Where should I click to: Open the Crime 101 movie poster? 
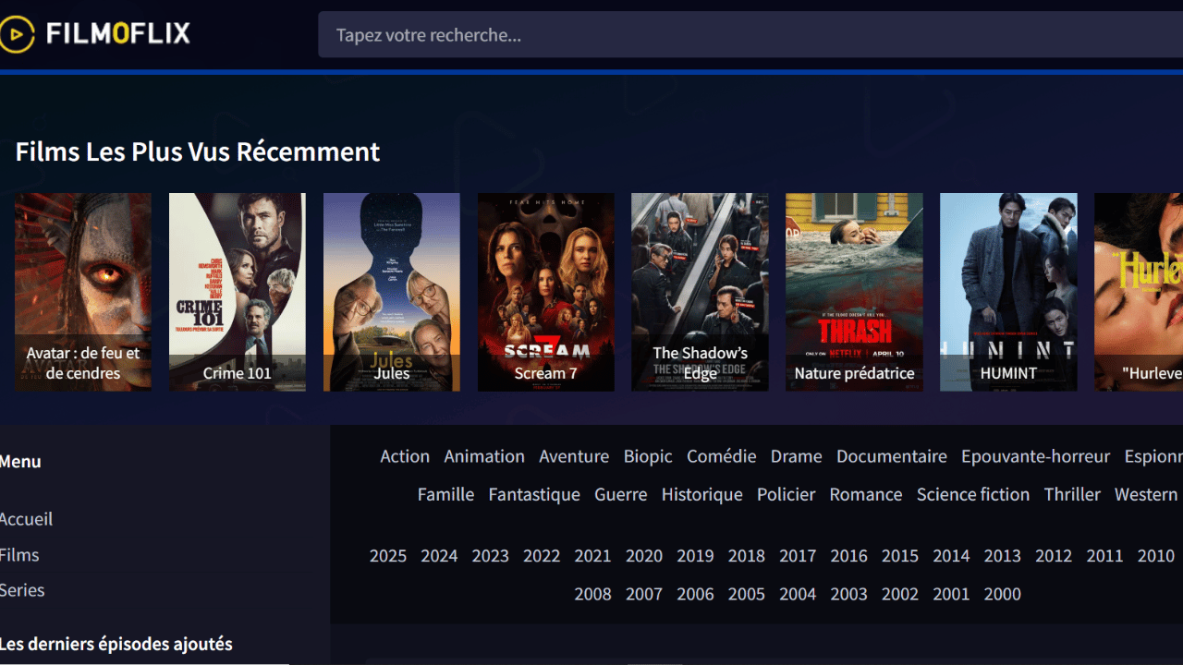click(x=238, y=292)
